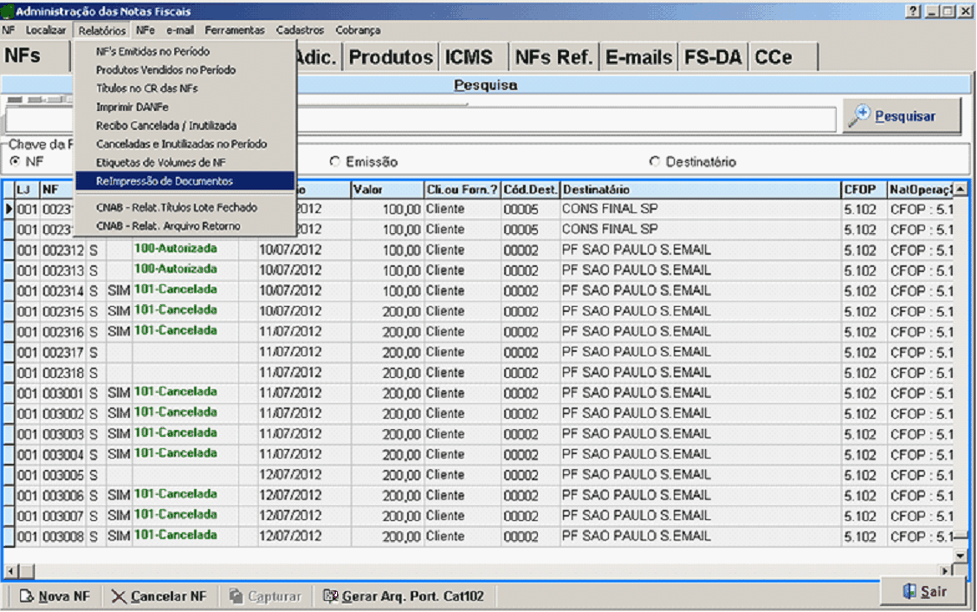The width and height of the screenshot is (977, 612).
Task: Expand the Cadastros menu
Action: pyautogui.click(x=300, y=30)
